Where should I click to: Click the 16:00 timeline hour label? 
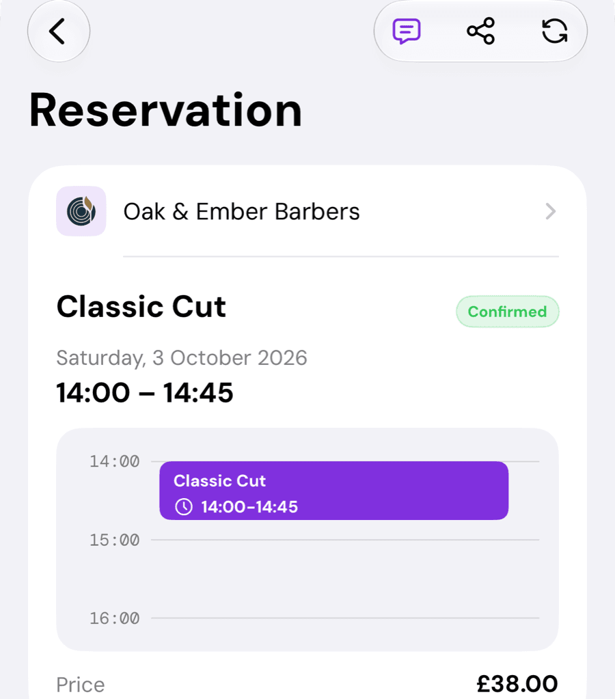tap(115, 618)
